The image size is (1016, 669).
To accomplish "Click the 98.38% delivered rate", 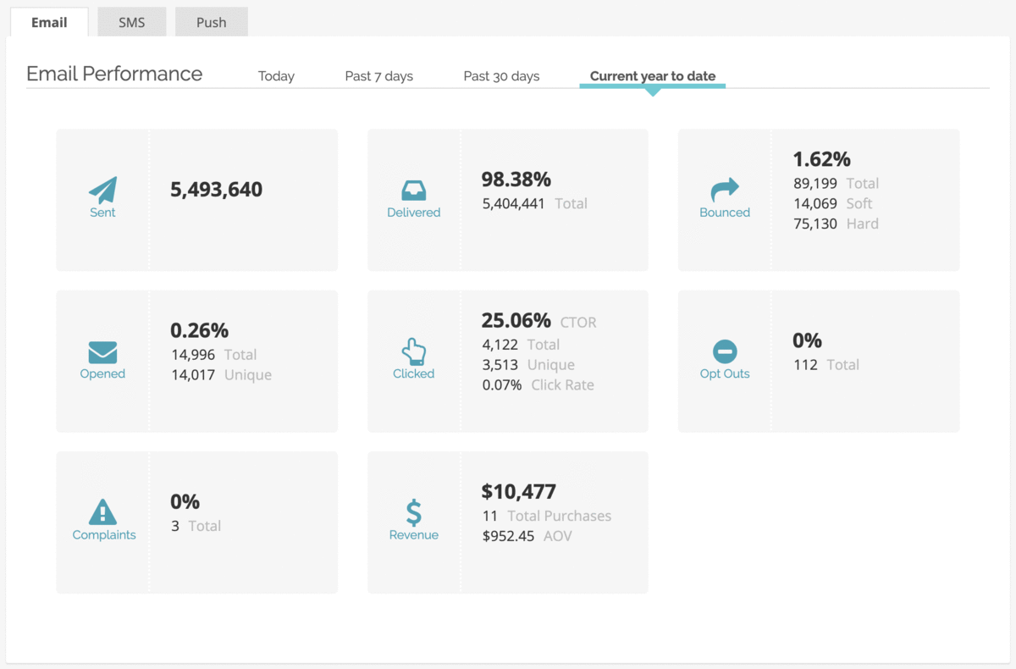I will (516, 180).
